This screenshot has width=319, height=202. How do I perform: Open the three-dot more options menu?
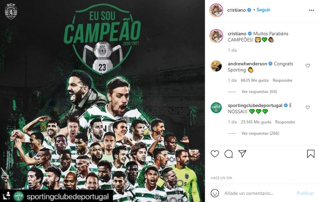coord(311,10)
